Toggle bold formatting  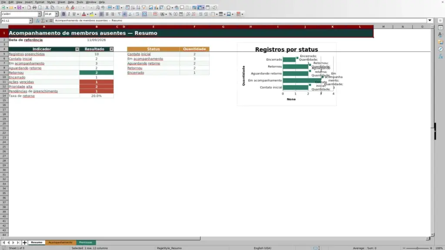coord(63,14)
